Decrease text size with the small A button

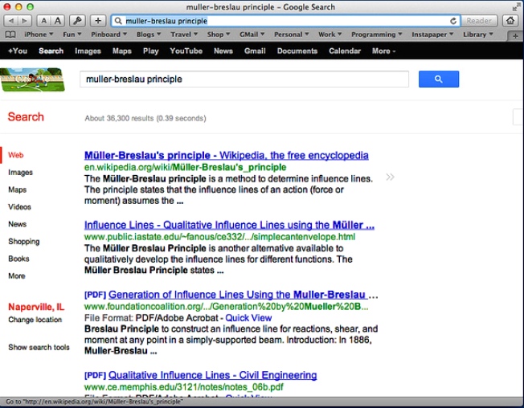tap(43, 21)
